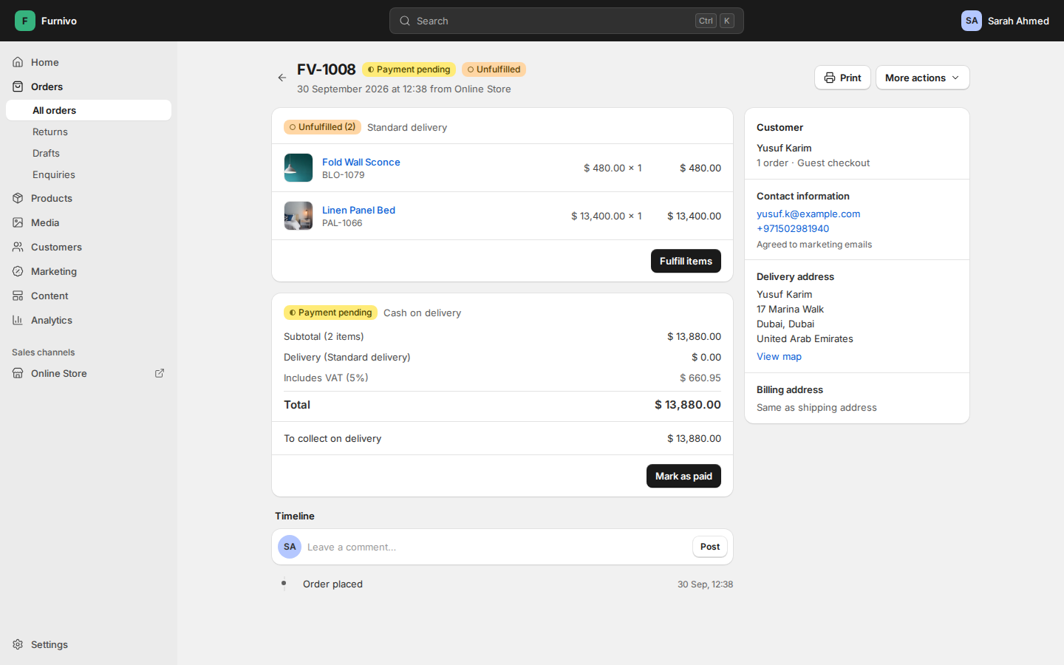
Task: Click the search magnifier icon
Action: coord(405,21)
